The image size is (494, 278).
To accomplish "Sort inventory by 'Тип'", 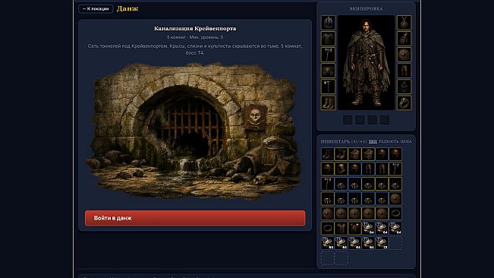I will coord(373,141).
